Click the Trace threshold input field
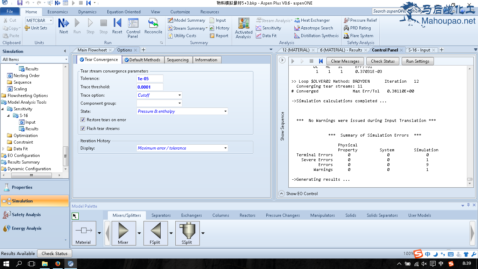 coord(150,87)
